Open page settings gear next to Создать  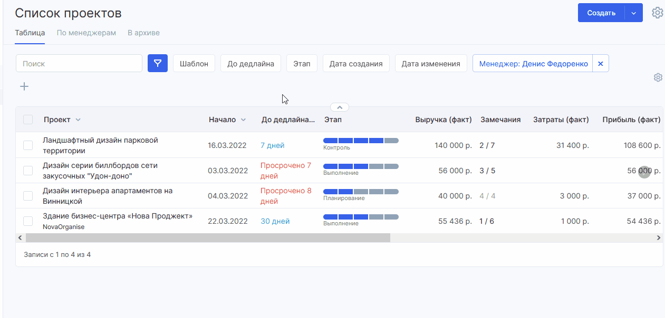coord(657,13)
